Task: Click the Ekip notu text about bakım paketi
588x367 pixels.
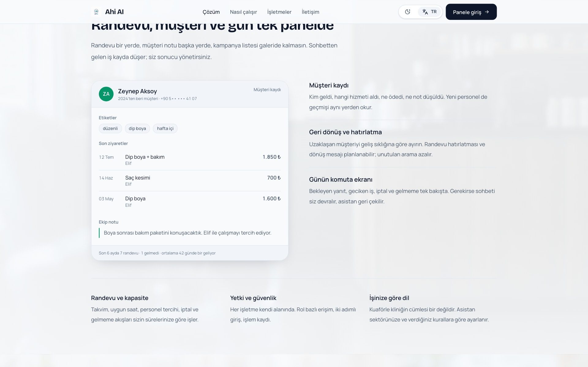Action: pyautogui.click(x=187, y=233)
